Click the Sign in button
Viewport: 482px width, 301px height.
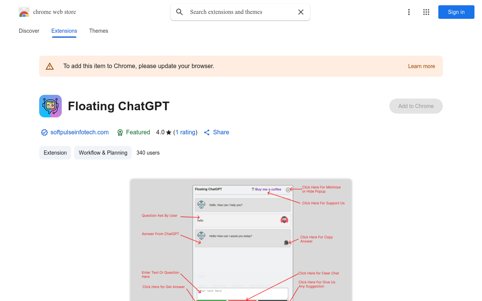coord(456,12)
